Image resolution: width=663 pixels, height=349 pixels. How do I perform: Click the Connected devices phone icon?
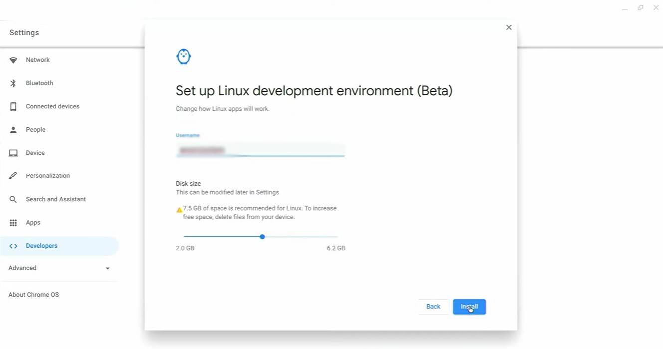pos(13,106)
